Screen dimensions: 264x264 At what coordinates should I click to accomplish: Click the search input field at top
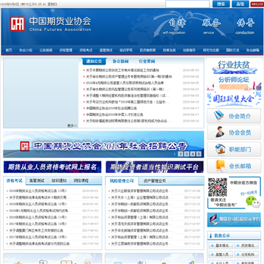click(187, 4)
